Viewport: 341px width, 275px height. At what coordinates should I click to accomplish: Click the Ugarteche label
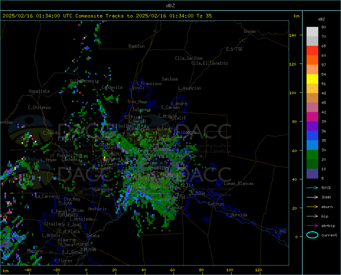click(102, 190)
